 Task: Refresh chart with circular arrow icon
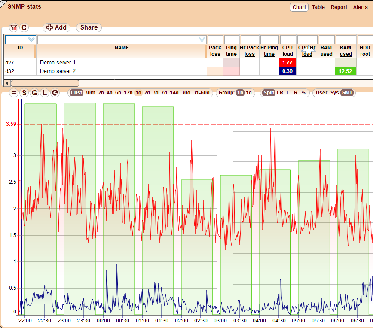coord(55,93)
